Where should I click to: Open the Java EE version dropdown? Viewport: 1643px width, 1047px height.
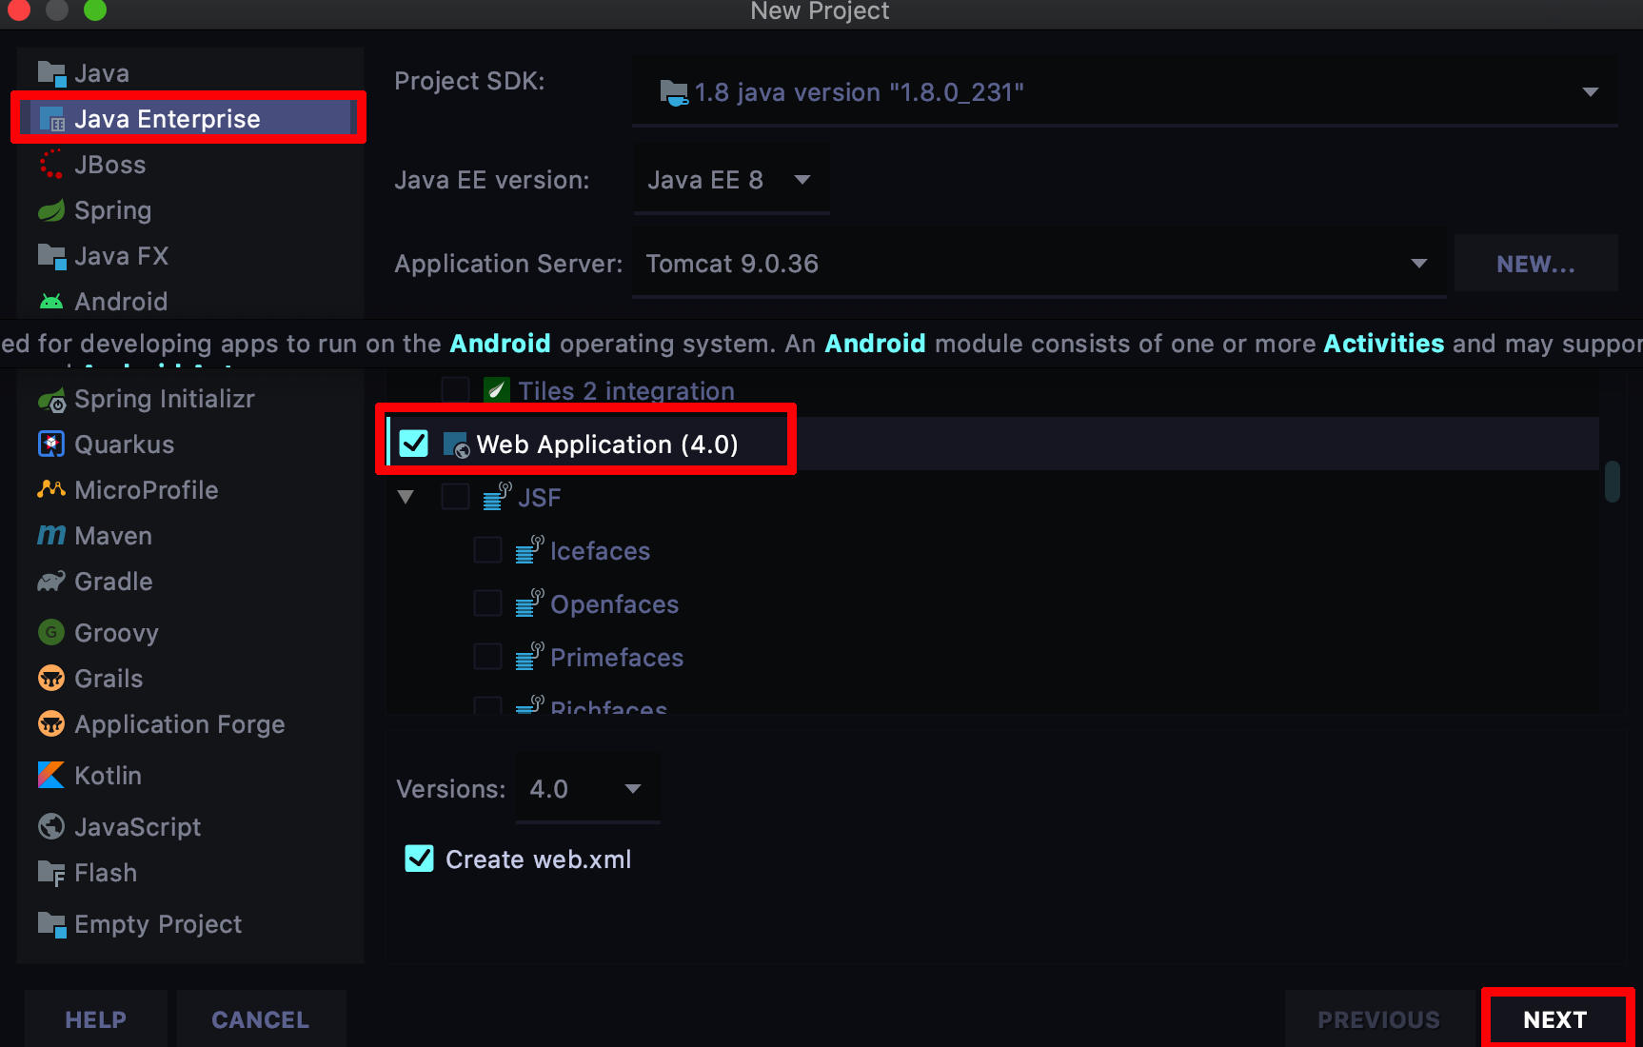731,179
